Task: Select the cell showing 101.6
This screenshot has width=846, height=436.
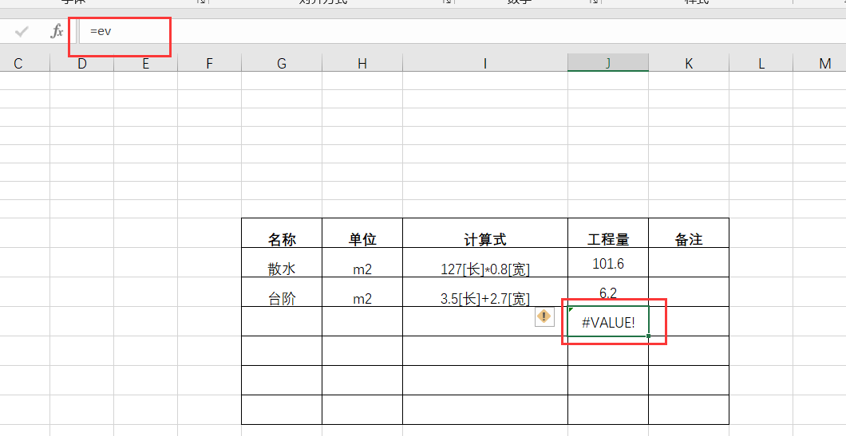Action: 608,264
